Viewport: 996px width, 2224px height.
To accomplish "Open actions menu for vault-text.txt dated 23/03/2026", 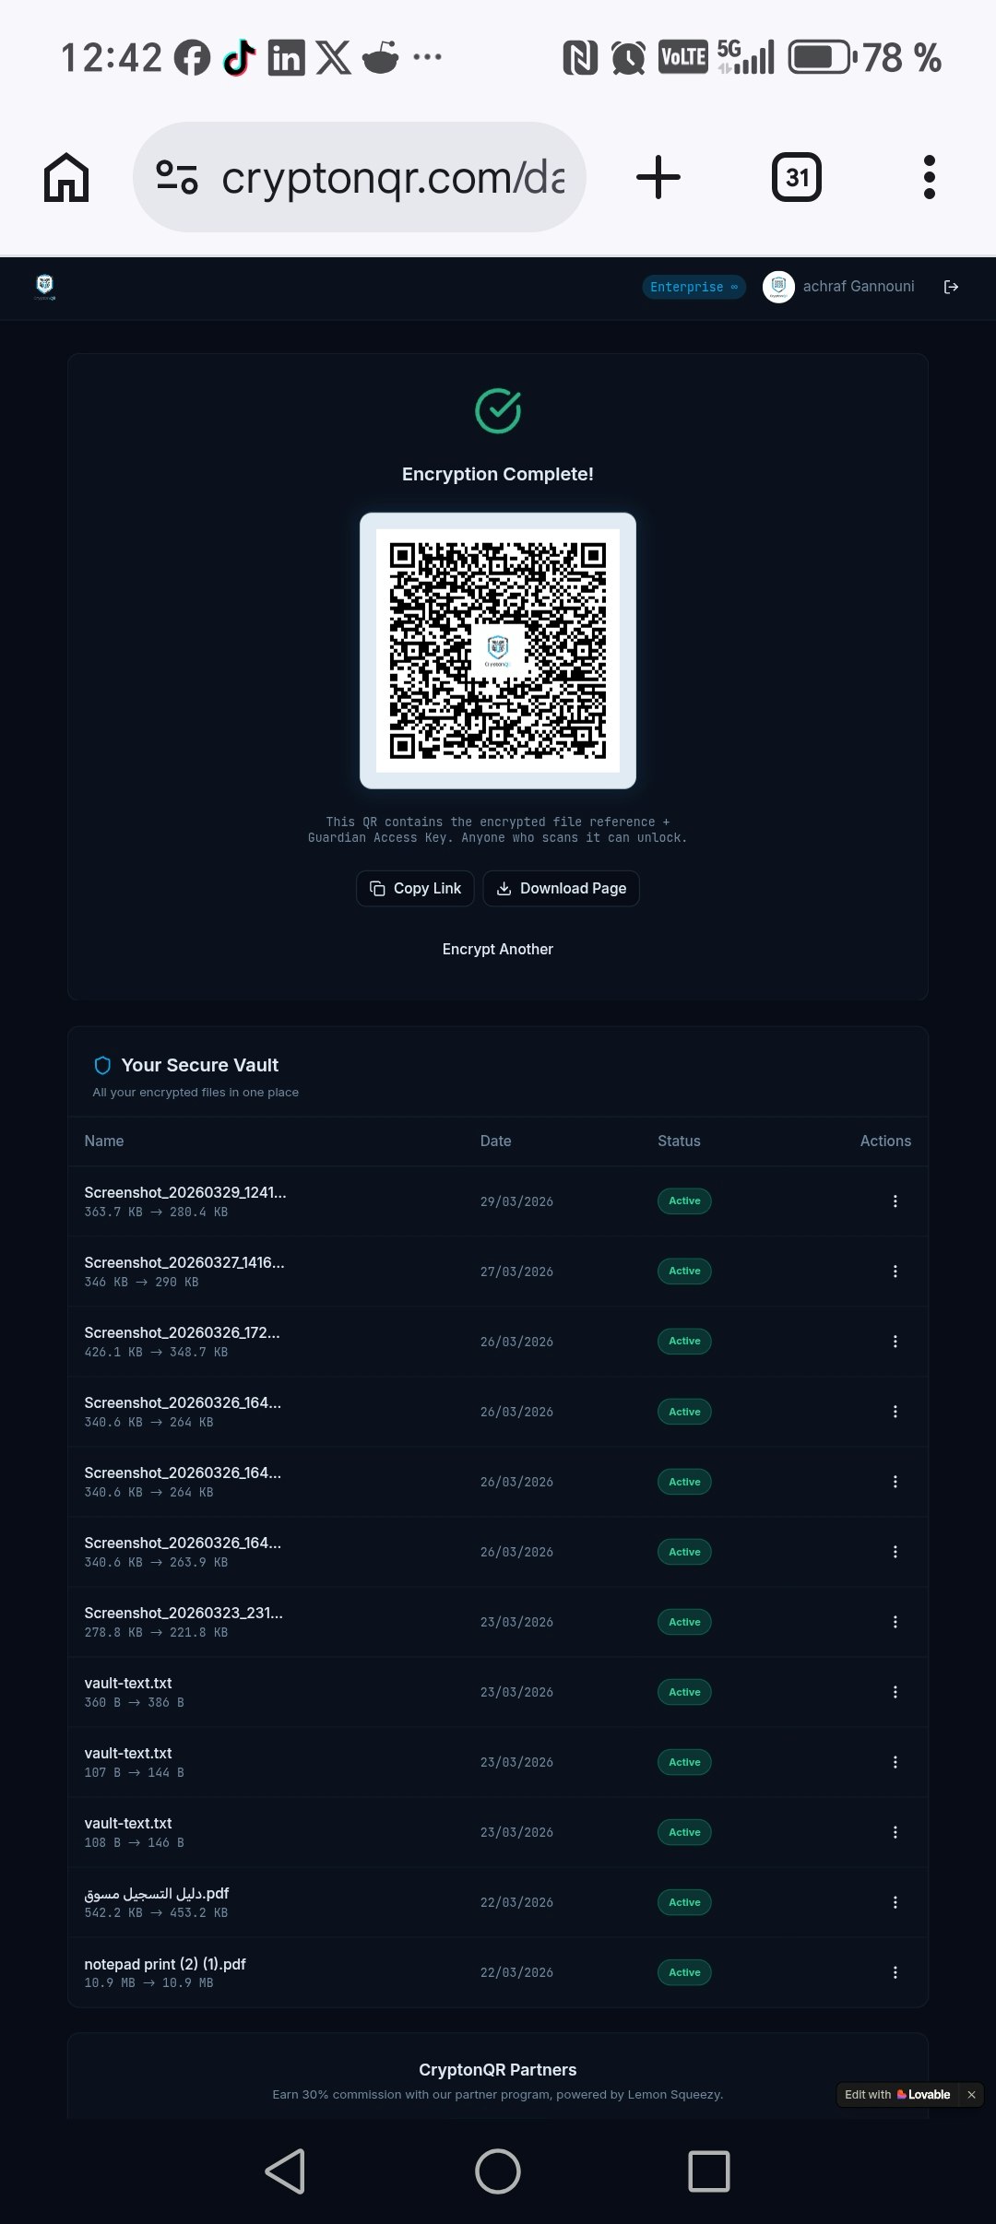I will [895, 1692].
